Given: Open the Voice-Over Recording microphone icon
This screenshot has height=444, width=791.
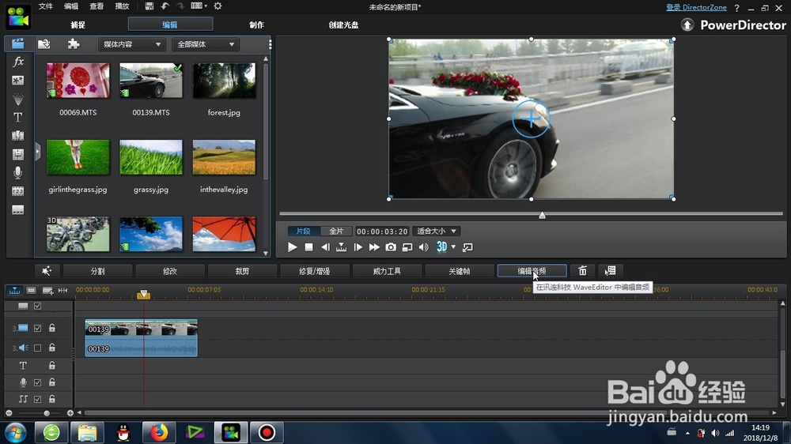Looking at the screenshot, I should click(17, 172).
